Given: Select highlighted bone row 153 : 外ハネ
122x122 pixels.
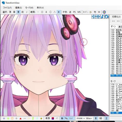Looking at the screenshot, I should point(116,75).
